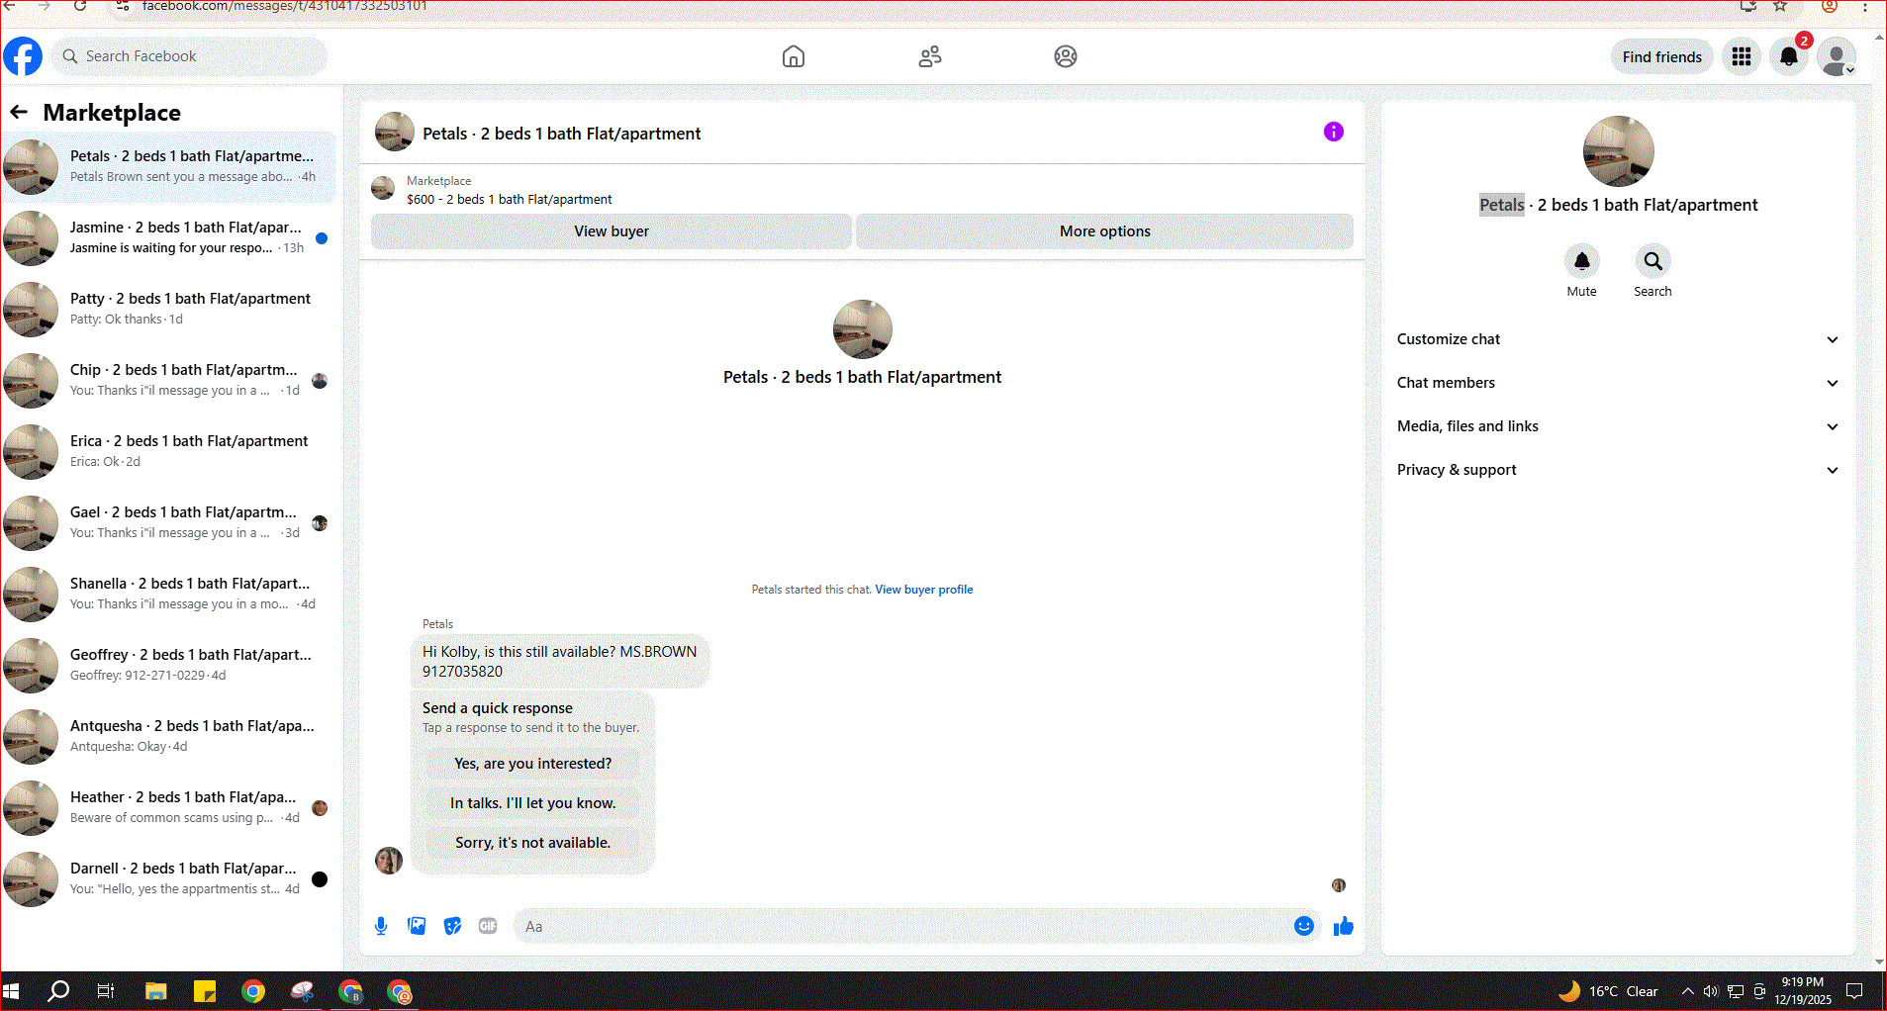Focus the Search Facebook field
Image resolution: width=1887 pixels, height=1011 pixels.
click(188, 56)
